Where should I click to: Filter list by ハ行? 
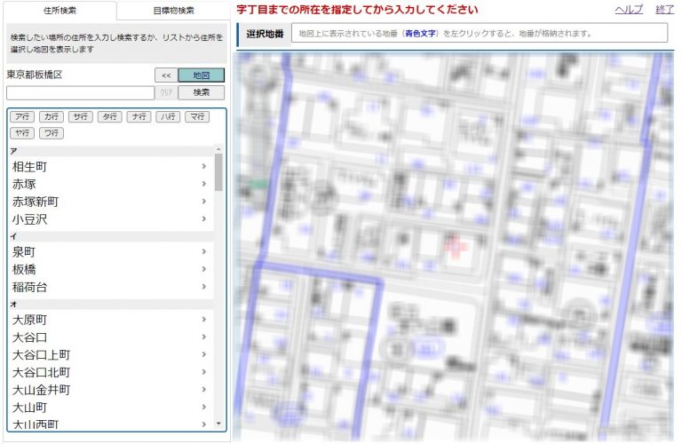pyautogui.click(x=168, y=116)
